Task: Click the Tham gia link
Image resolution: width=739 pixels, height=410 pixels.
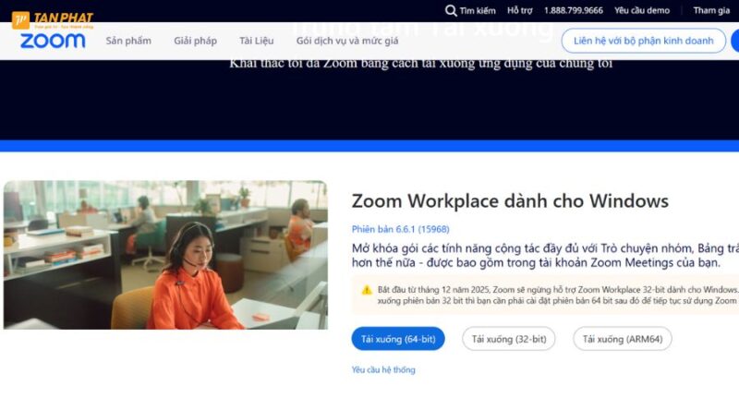Action: point(711,10)
